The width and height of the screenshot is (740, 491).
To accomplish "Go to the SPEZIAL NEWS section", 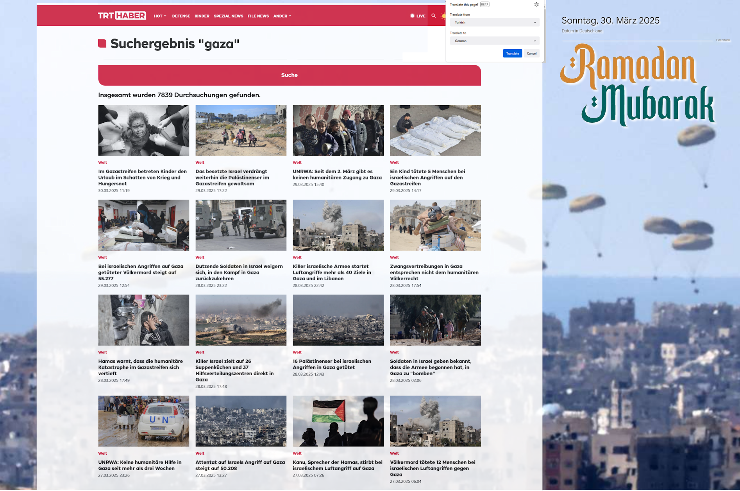I will point(228,16).
